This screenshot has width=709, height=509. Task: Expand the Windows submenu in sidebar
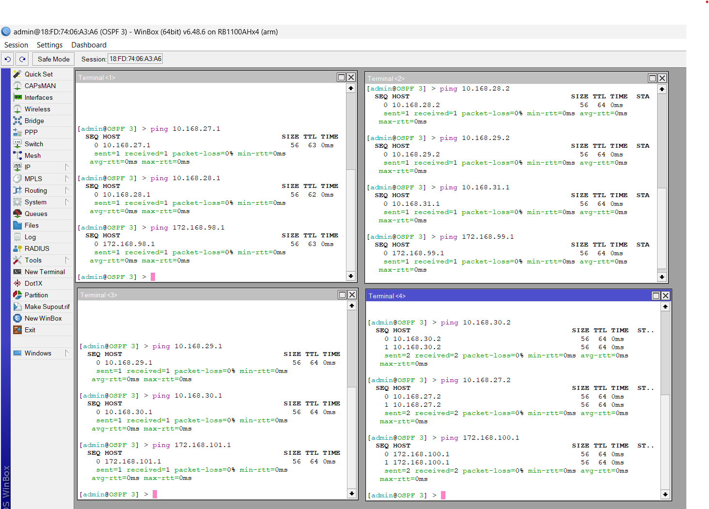tap(67, 353)
